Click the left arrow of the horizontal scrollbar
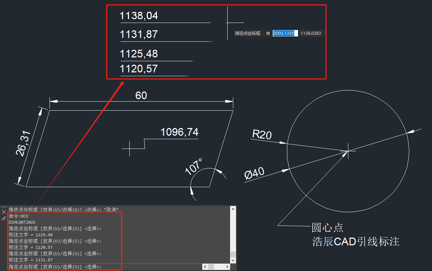432x271 pixels. (205, 266)
